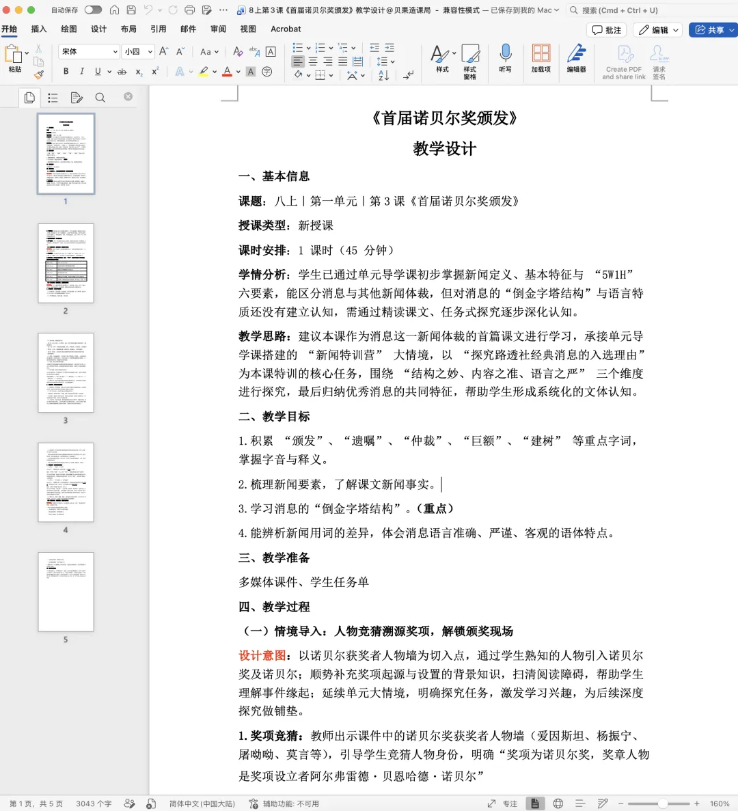Click the 听写 dictate microphone
This screenshot has width=738, height=811.
505,58
